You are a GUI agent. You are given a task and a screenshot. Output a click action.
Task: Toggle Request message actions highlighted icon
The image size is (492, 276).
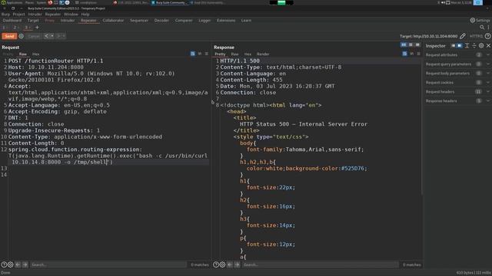[x=193, y=54]
